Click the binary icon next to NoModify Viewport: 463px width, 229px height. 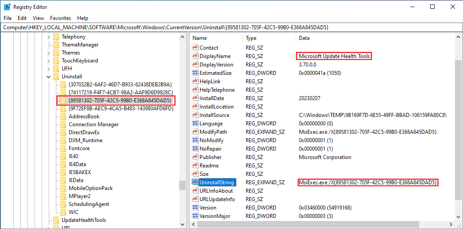click(x=195, y=140)
